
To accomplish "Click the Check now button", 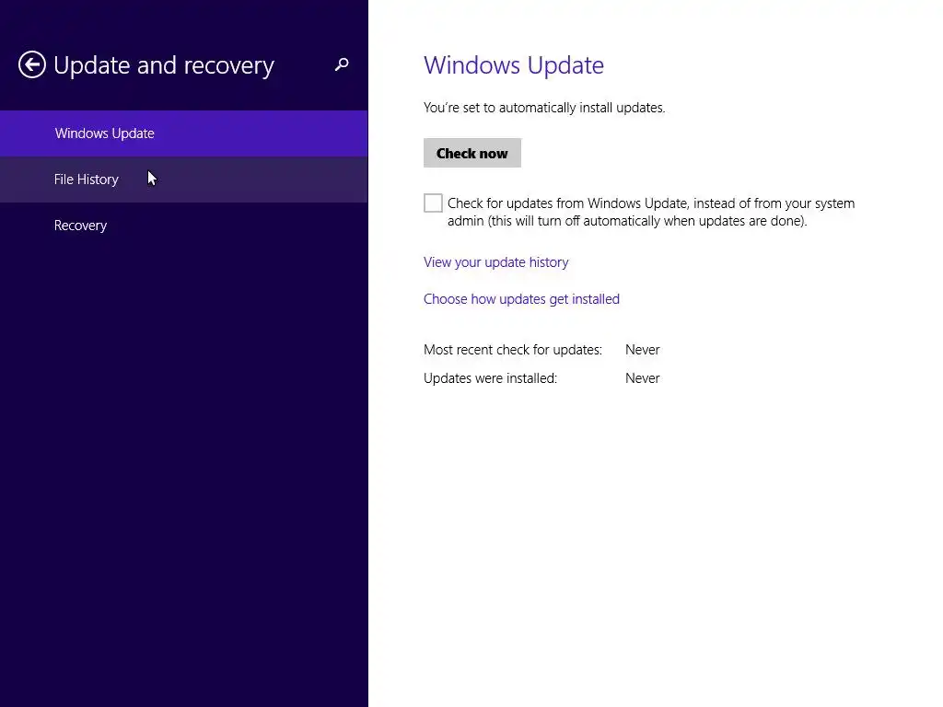I will pyautogui.click(x=472, y=154).
